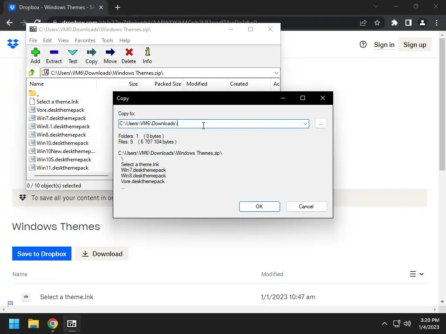Click the Move toolbar icon
This screenshot has height=334, width=446.
point(110,56)
